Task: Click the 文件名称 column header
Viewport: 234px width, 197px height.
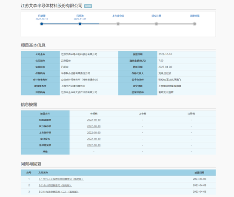Action: pos(43,173)
